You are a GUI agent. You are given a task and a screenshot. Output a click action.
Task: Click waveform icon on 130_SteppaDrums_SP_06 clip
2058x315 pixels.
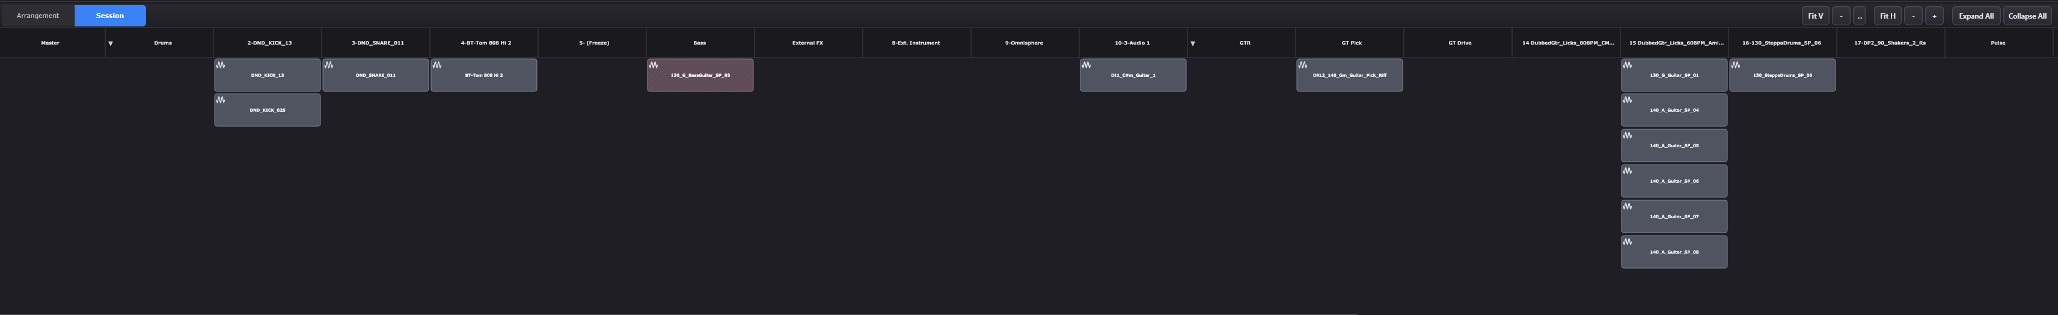pyautogui.click(x=1735, y=66)
